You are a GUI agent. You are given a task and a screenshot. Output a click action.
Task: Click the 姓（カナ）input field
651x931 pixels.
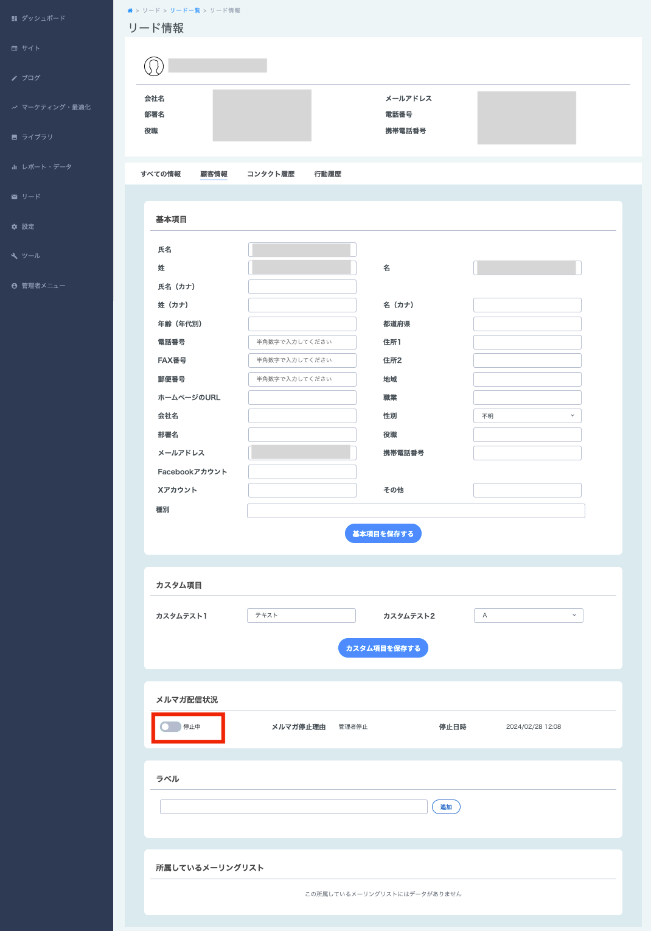pos(302,305)
